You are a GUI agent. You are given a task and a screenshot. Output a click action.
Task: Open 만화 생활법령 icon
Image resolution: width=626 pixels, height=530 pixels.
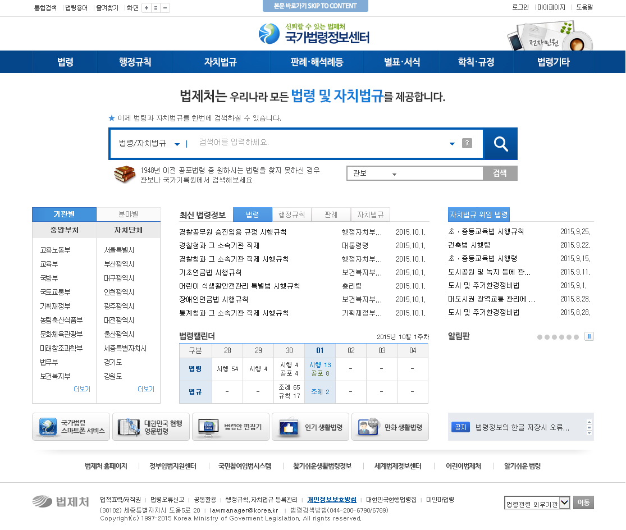390,427
